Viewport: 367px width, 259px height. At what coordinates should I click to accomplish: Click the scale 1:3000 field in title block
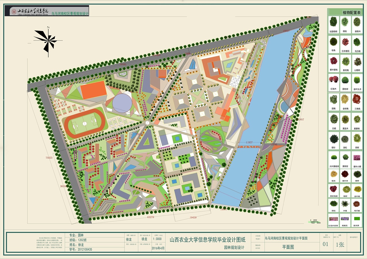158,239
